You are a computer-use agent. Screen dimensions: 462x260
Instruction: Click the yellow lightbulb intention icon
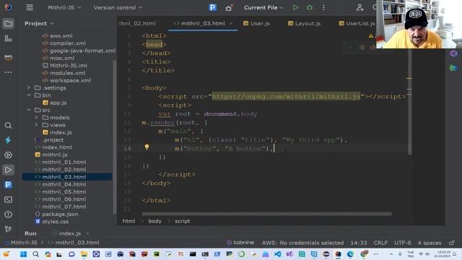[x=147, y=147]
